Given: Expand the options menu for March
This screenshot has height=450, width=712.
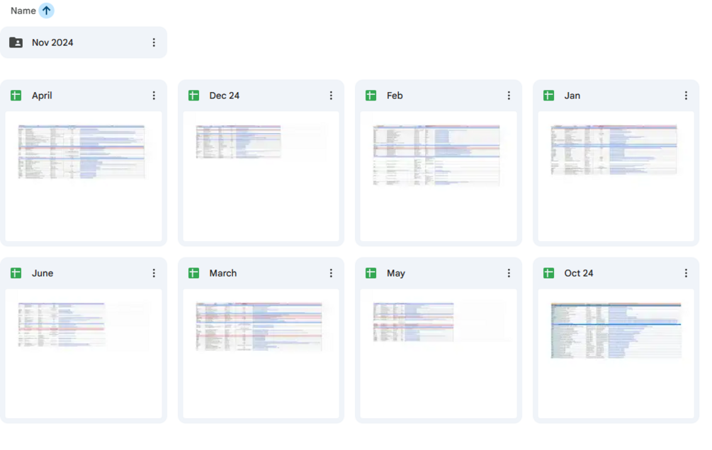Looking at the screenshot, I should tap(331, 273).
